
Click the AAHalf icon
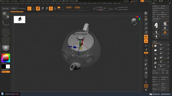pos(146,33)
